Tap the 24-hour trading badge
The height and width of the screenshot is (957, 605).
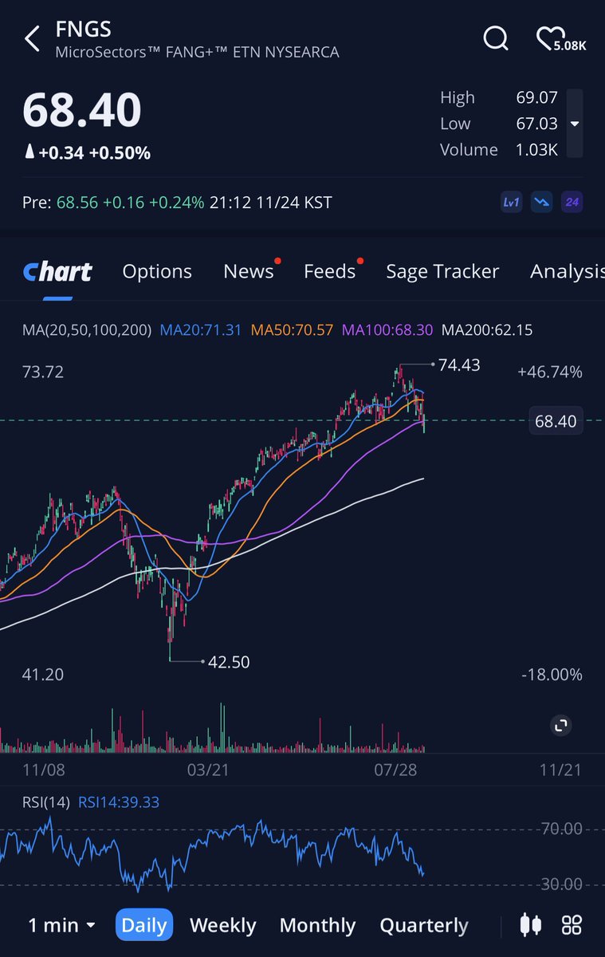point(572,203)
